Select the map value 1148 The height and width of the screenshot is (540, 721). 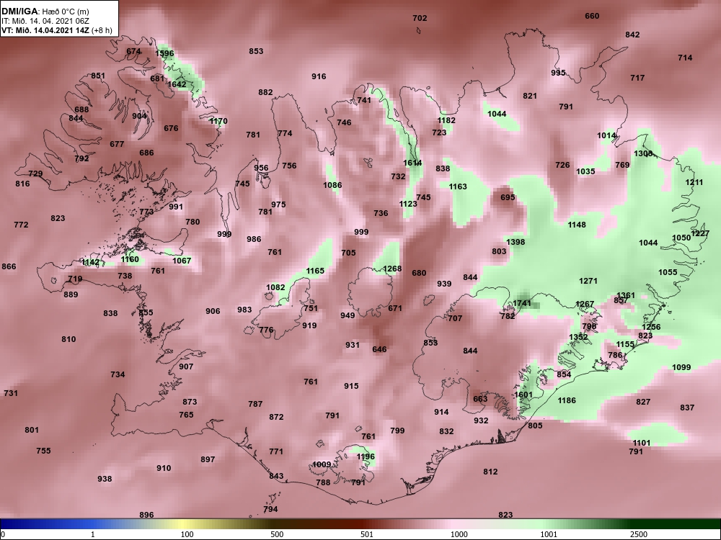577,225
